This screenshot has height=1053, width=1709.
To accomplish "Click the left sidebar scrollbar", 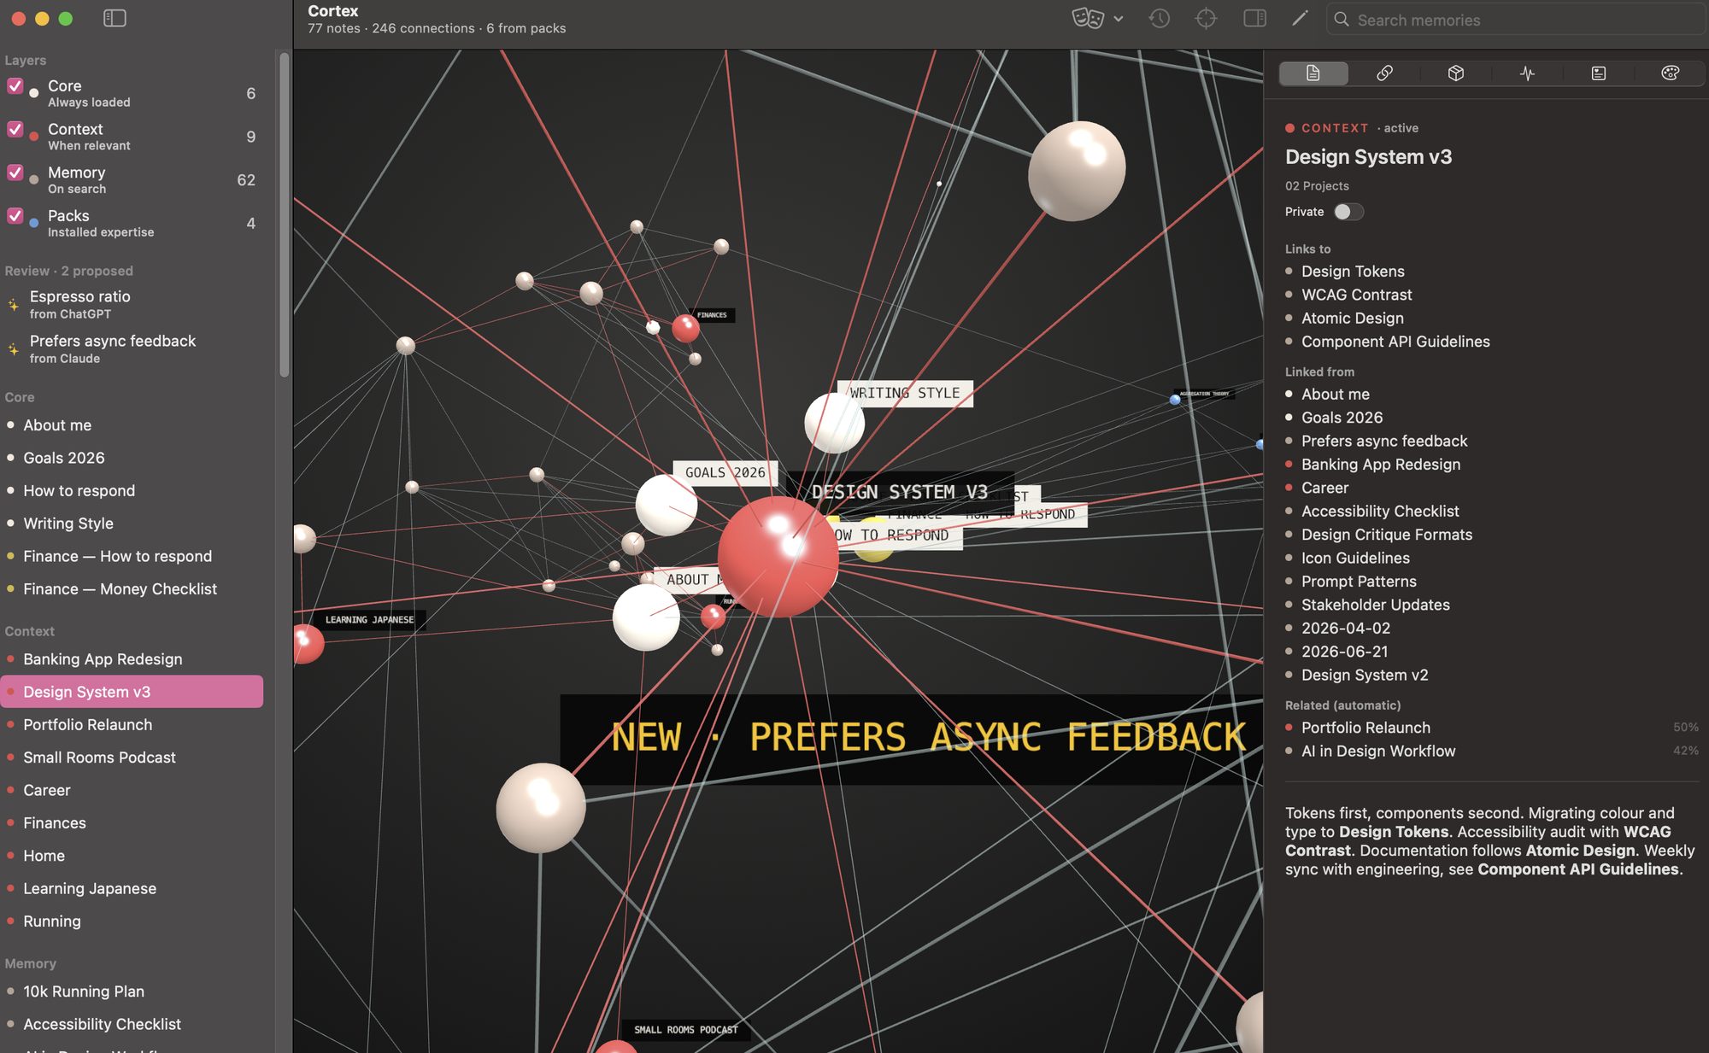I will [x=285, y=214].
